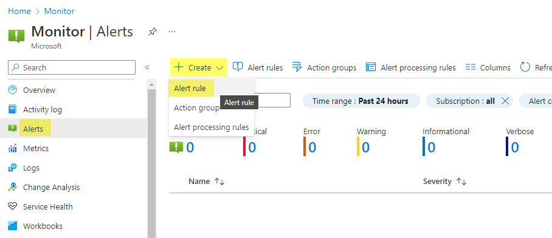Sort by Severity using arrows icon

[x=461, y=182]
